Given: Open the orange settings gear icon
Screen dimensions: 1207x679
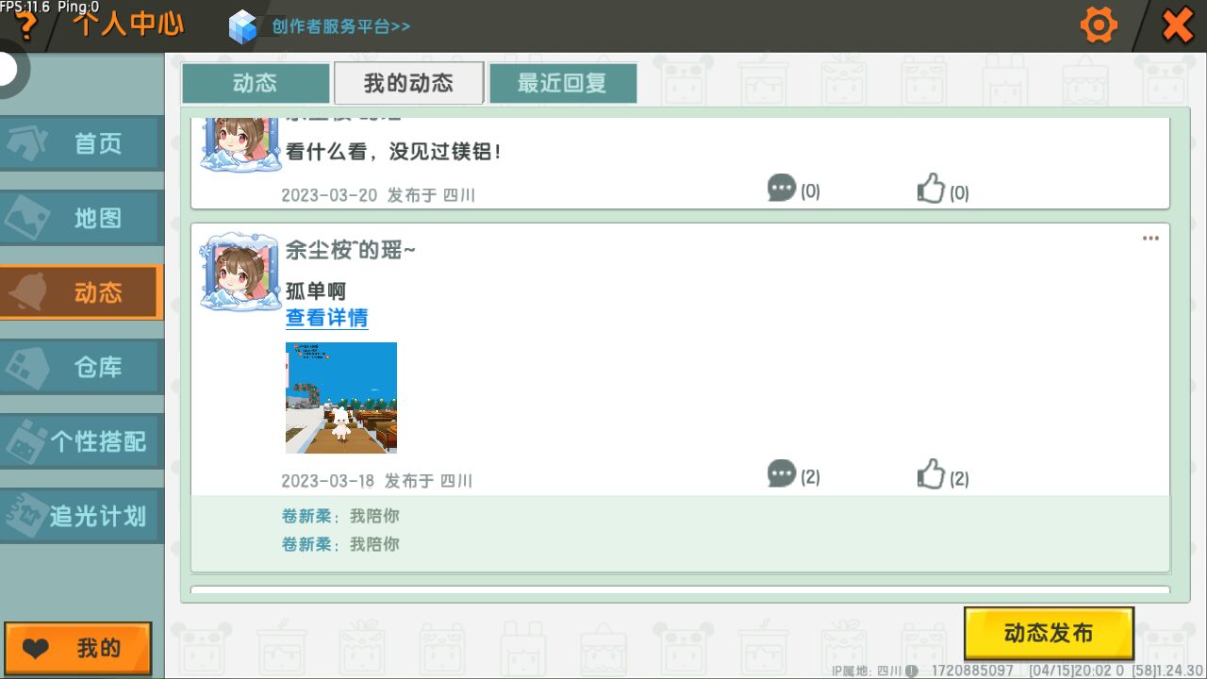Looking at the screenshot, I should click(1098, 25).
